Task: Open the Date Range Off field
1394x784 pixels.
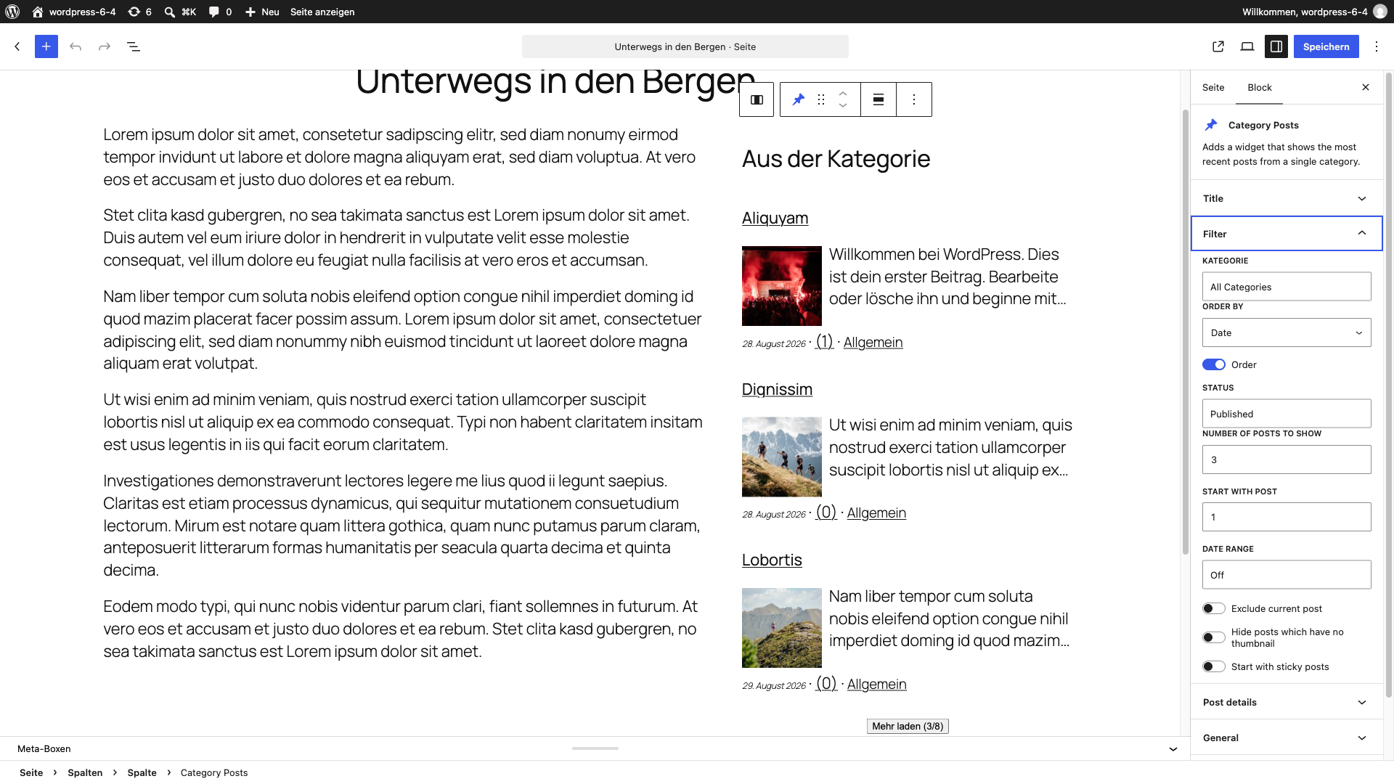Action: (x=1287, y=575)
